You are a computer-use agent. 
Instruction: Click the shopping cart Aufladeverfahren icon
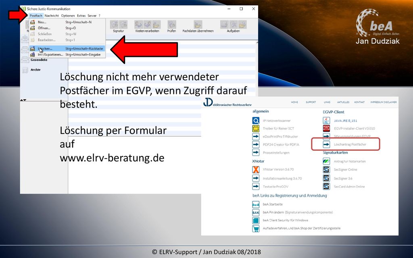coord(256,229)
